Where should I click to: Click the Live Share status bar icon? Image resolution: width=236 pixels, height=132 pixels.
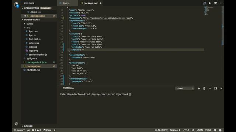point(28,130)
